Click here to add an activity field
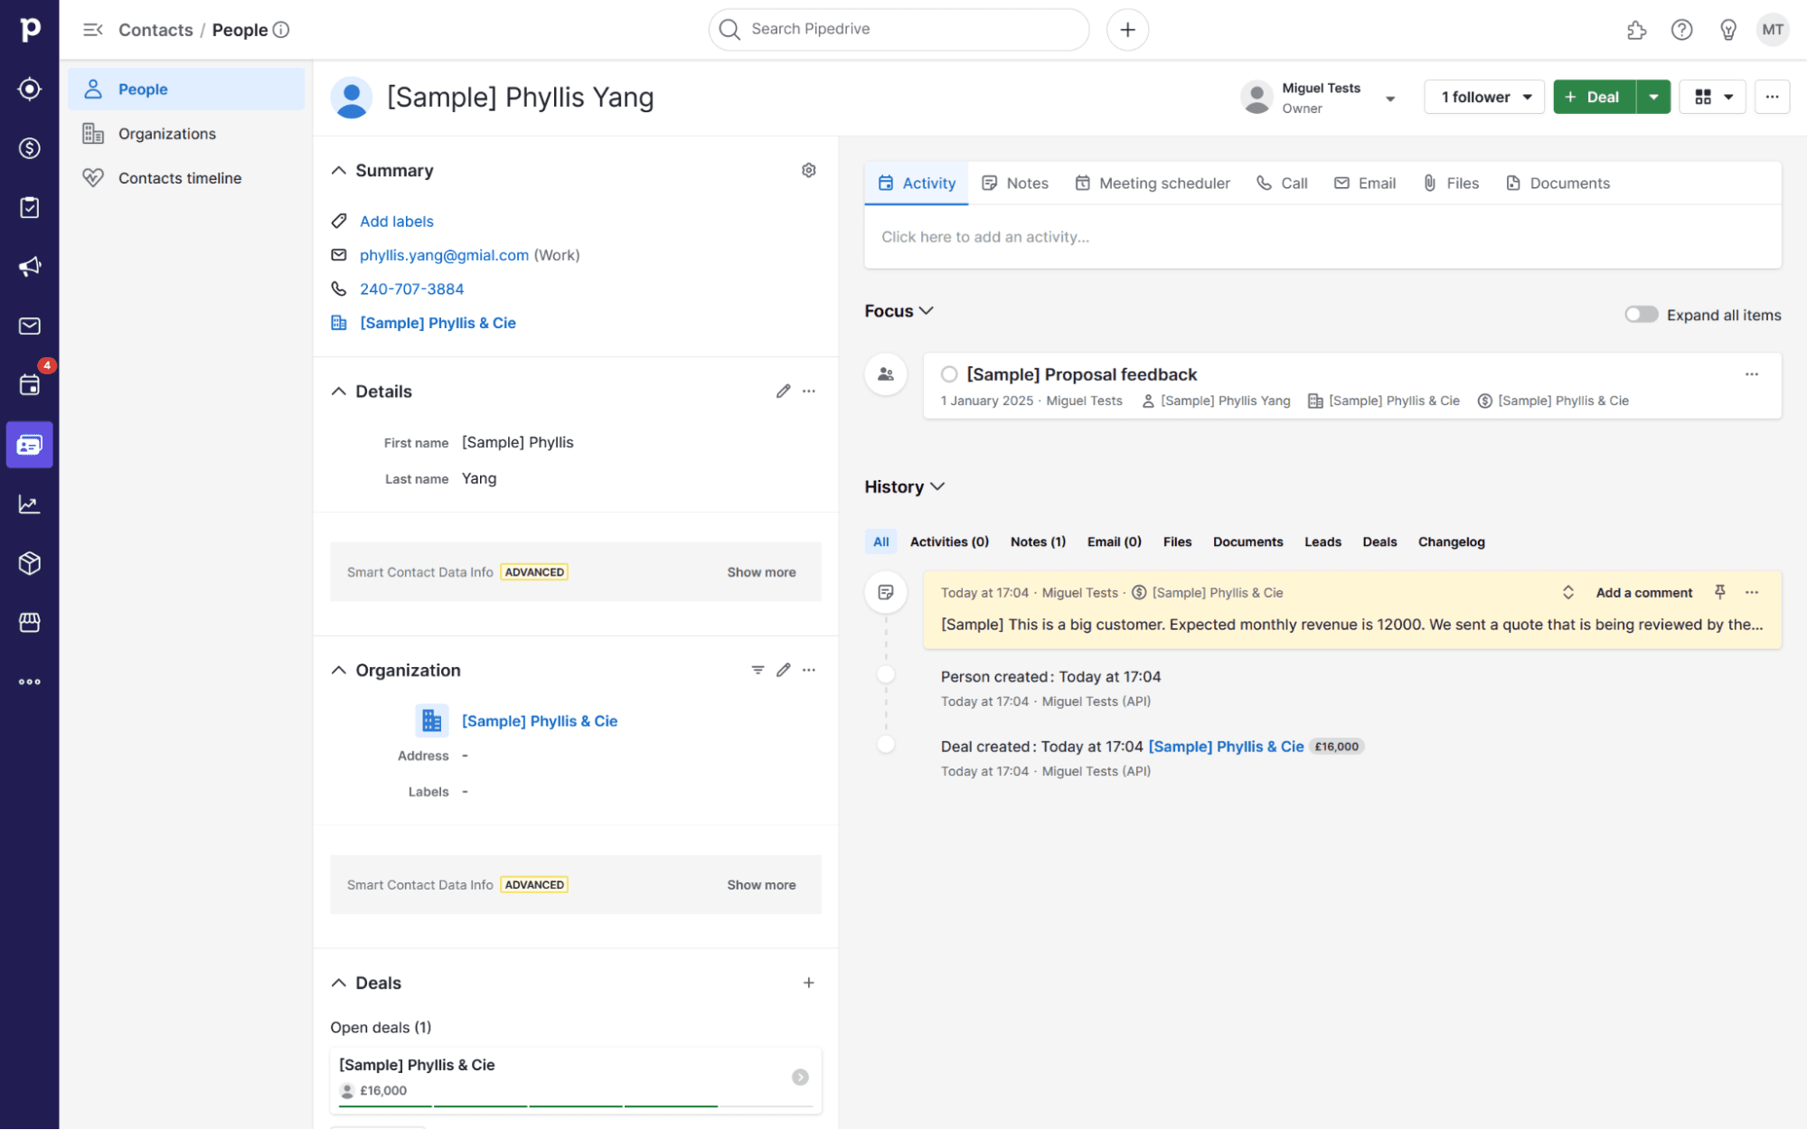 (x=1322, y=237)
